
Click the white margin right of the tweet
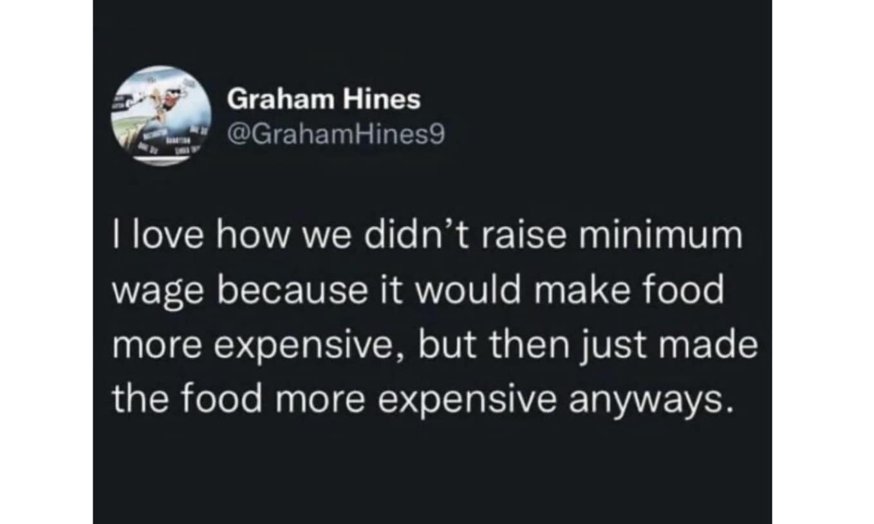click(x=823, y=257)
